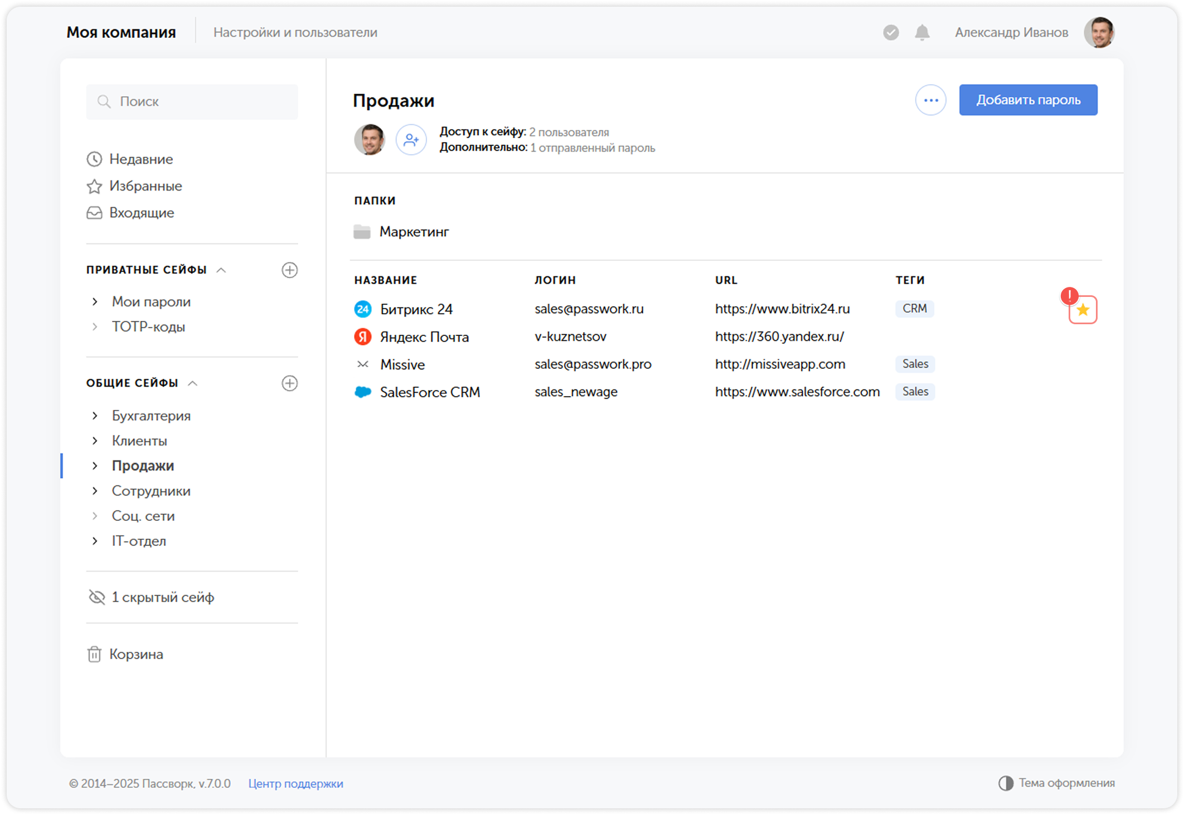Click login v-kuznetsov

click(570, 336)
